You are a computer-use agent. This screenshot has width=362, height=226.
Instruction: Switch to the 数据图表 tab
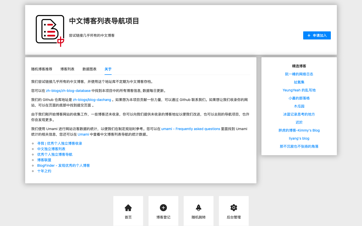pos(89,69)
